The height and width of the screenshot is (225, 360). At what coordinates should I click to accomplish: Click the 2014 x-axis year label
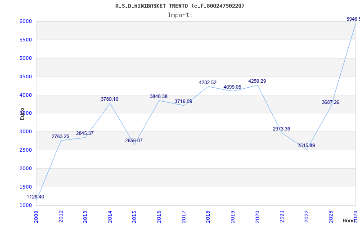coord(110,216)
